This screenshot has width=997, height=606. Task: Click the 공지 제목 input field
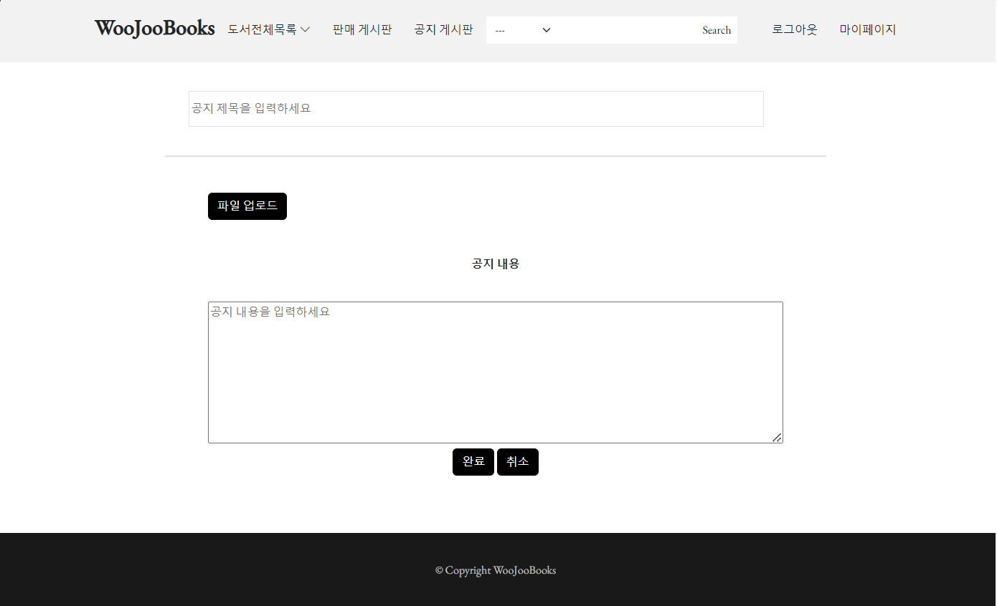[x=476, y=109]
